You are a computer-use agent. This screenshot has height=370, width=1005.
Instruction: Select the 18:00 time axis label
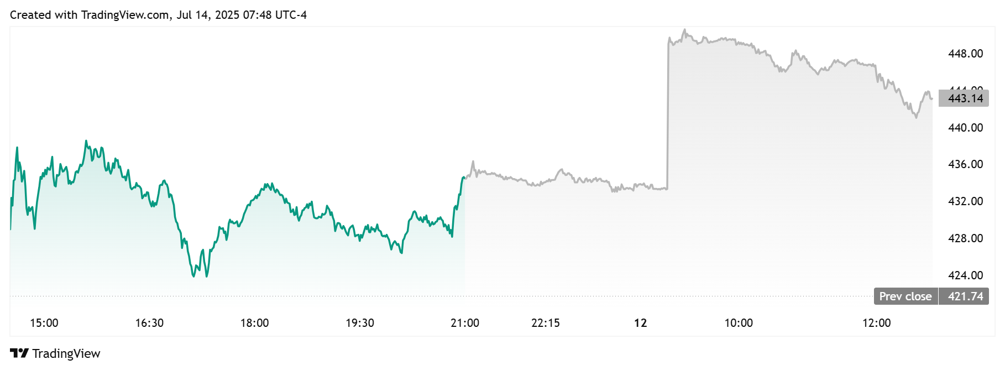254,323
